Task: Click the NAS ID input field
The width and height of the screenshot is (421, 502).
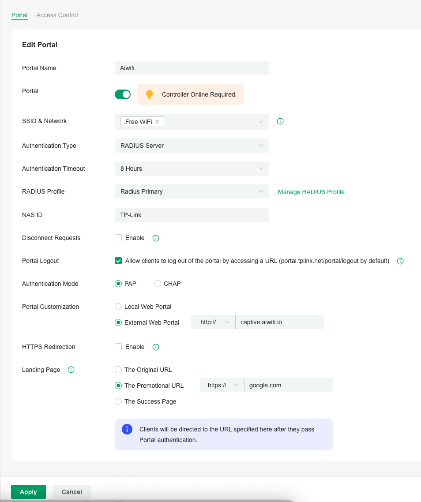Action: pos(192,215)
